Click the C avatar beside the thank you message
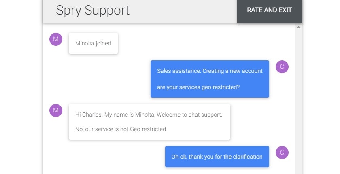 (x=282, y=153)
